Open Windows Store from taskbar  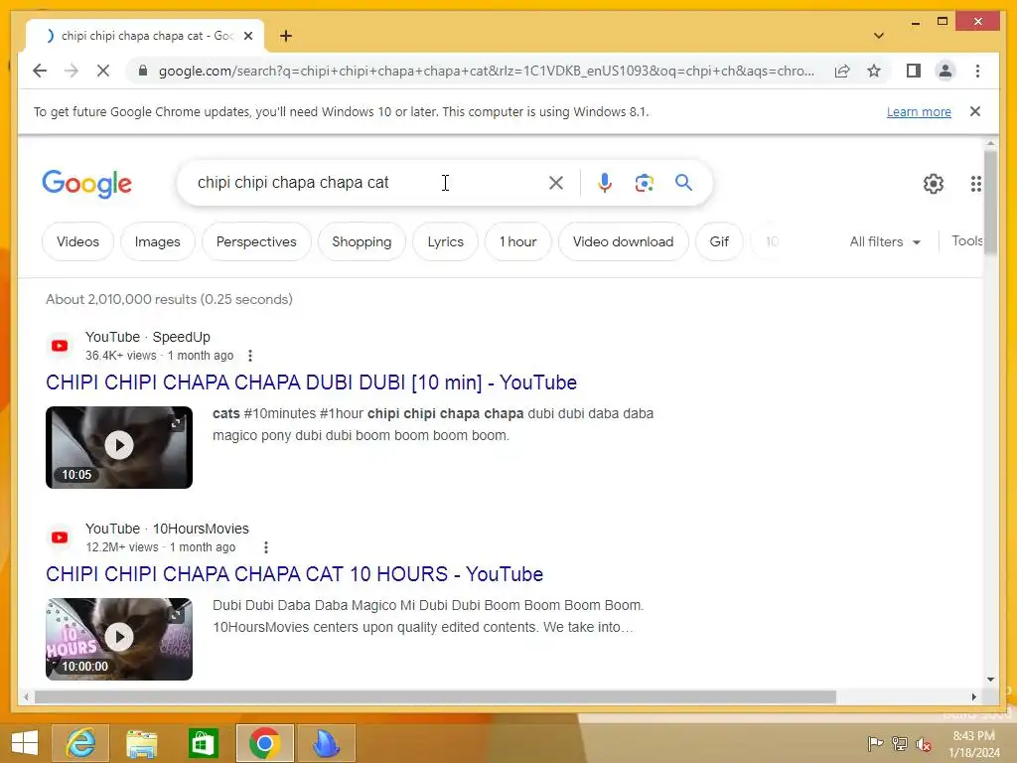point(203,743)
